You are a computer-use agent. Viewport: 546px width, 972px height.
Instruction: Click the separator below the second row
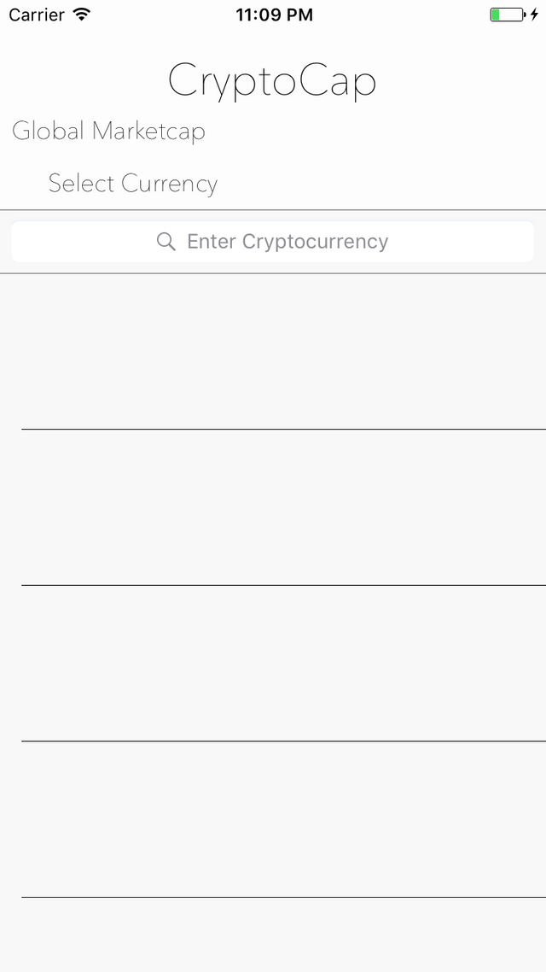coord(283,585)
